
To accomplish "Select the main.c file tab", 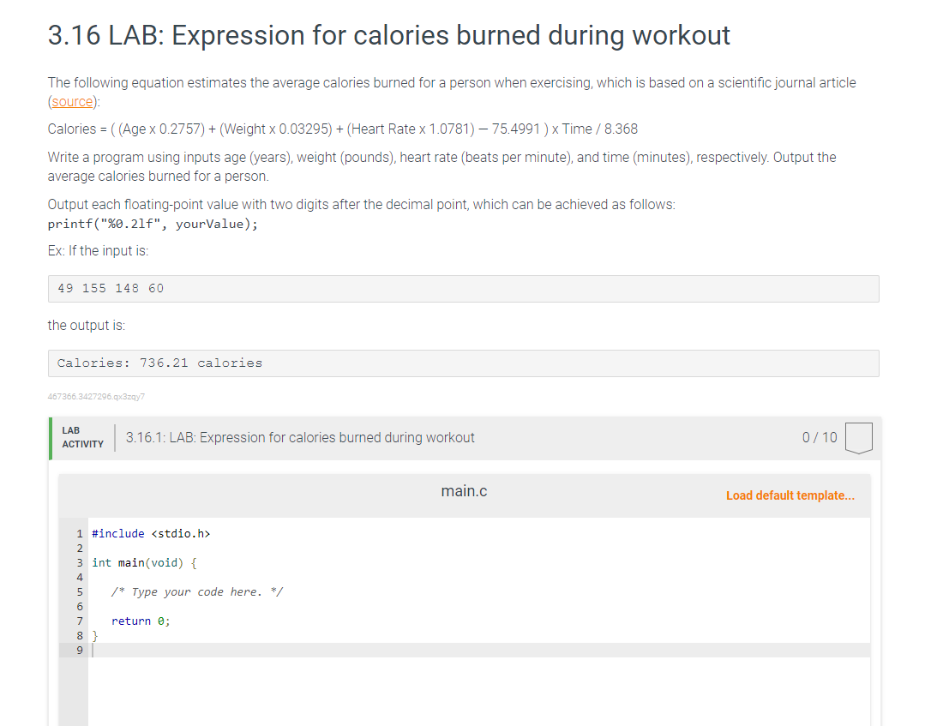I will (x=464, y=490).
